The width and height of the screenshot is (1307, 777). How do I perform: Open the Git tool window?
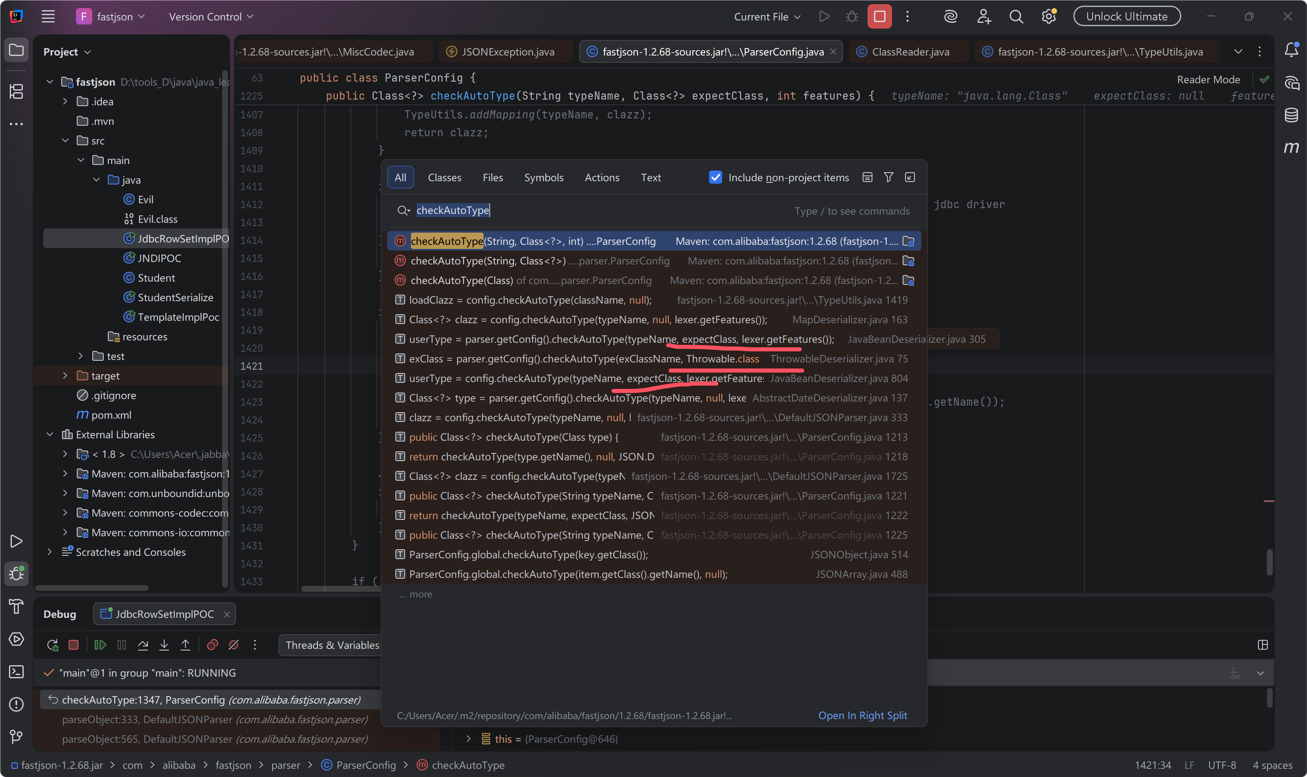tap(16, 737)
